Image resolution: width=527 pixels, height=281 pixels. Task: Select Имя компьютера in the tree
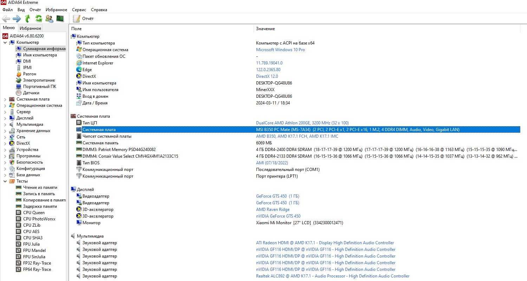coord(40,55)
